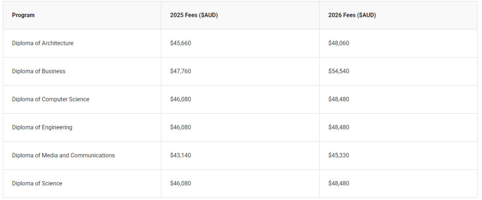
Task: Click Computer Science 2026 fee $48,480
Action: click(x=339, y=99)
